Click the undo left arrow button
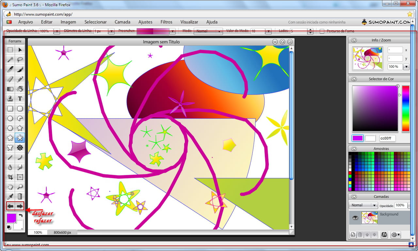The width and height of the screenshot is (418, 251). pyautogui.click(x=10, y=206)
